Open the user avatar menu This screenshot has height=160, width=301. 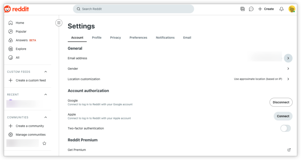point(292,9)
